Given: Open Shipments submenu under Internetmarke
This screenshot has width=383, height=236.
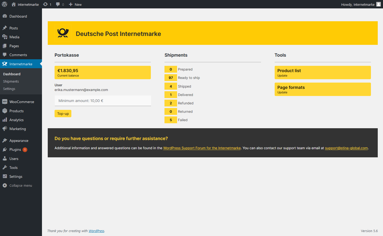Looking at the screenshot, I should pos(11,81).
